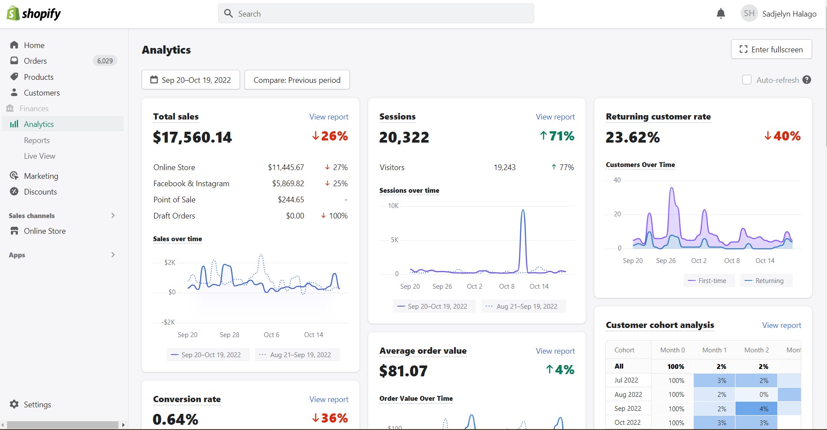827x430 pixels.
Task: Open Reports in the sidebar
Action: pos(37,140)
